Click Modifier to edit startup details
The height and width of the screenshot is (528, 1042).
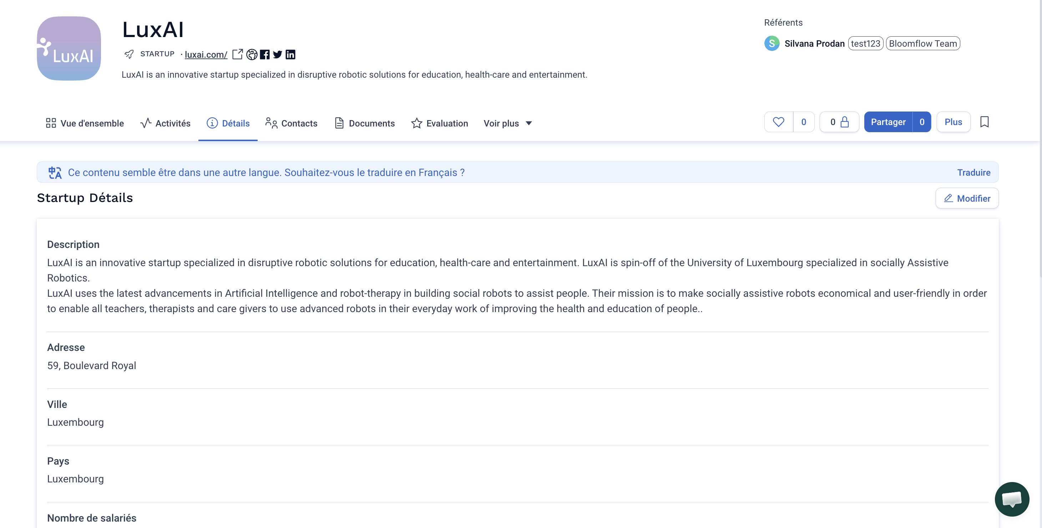(x=967, y=198)
